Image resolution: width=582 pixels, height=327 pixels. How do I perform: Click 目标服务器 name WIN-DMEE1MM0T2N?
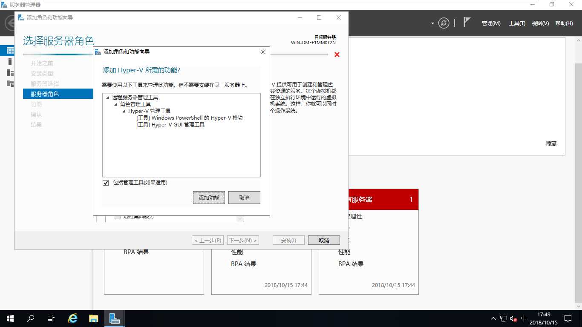click(x=313, y=43)
